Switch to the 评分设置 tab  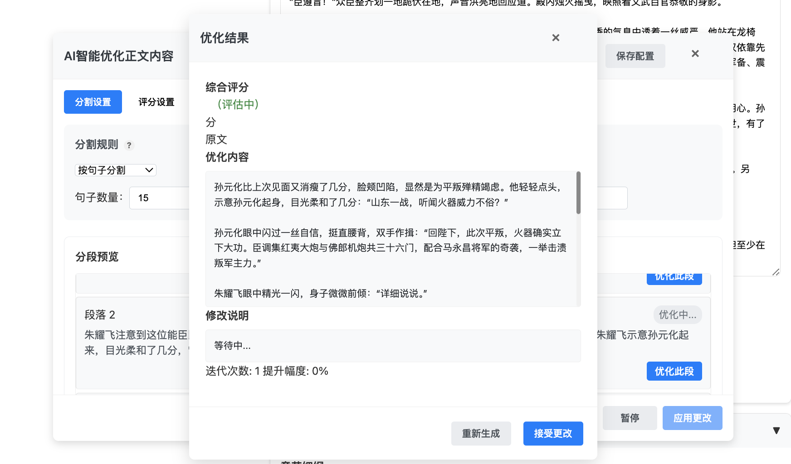coord(156,102)
